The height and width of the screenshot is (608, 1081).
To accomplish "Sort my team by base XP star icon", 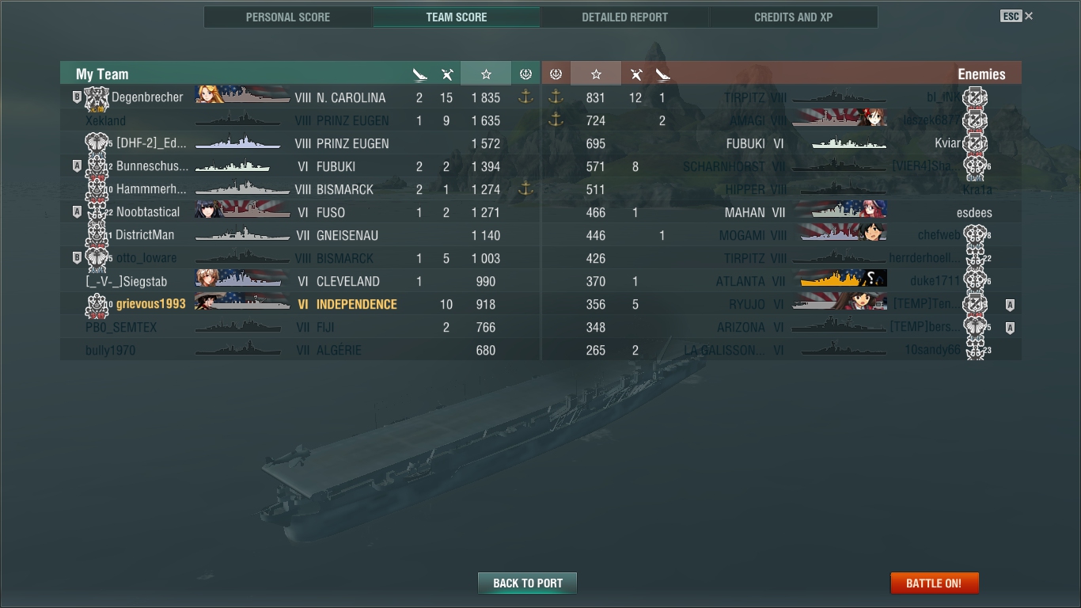I will tap(486, 74).
